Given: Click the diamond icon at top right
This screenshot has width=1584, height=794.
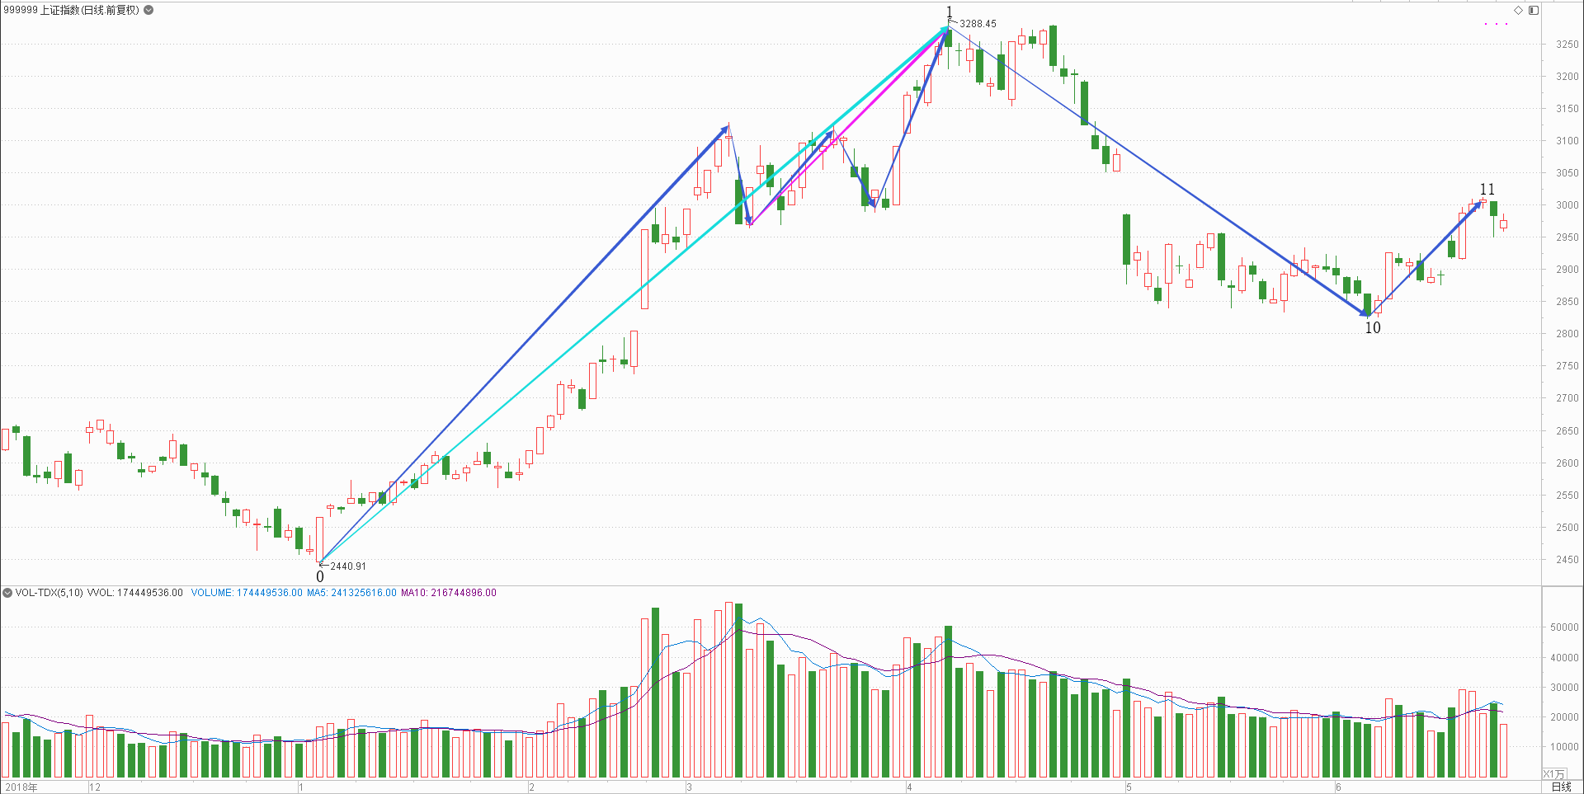Looking at the screenshot, I should 1518,10.
